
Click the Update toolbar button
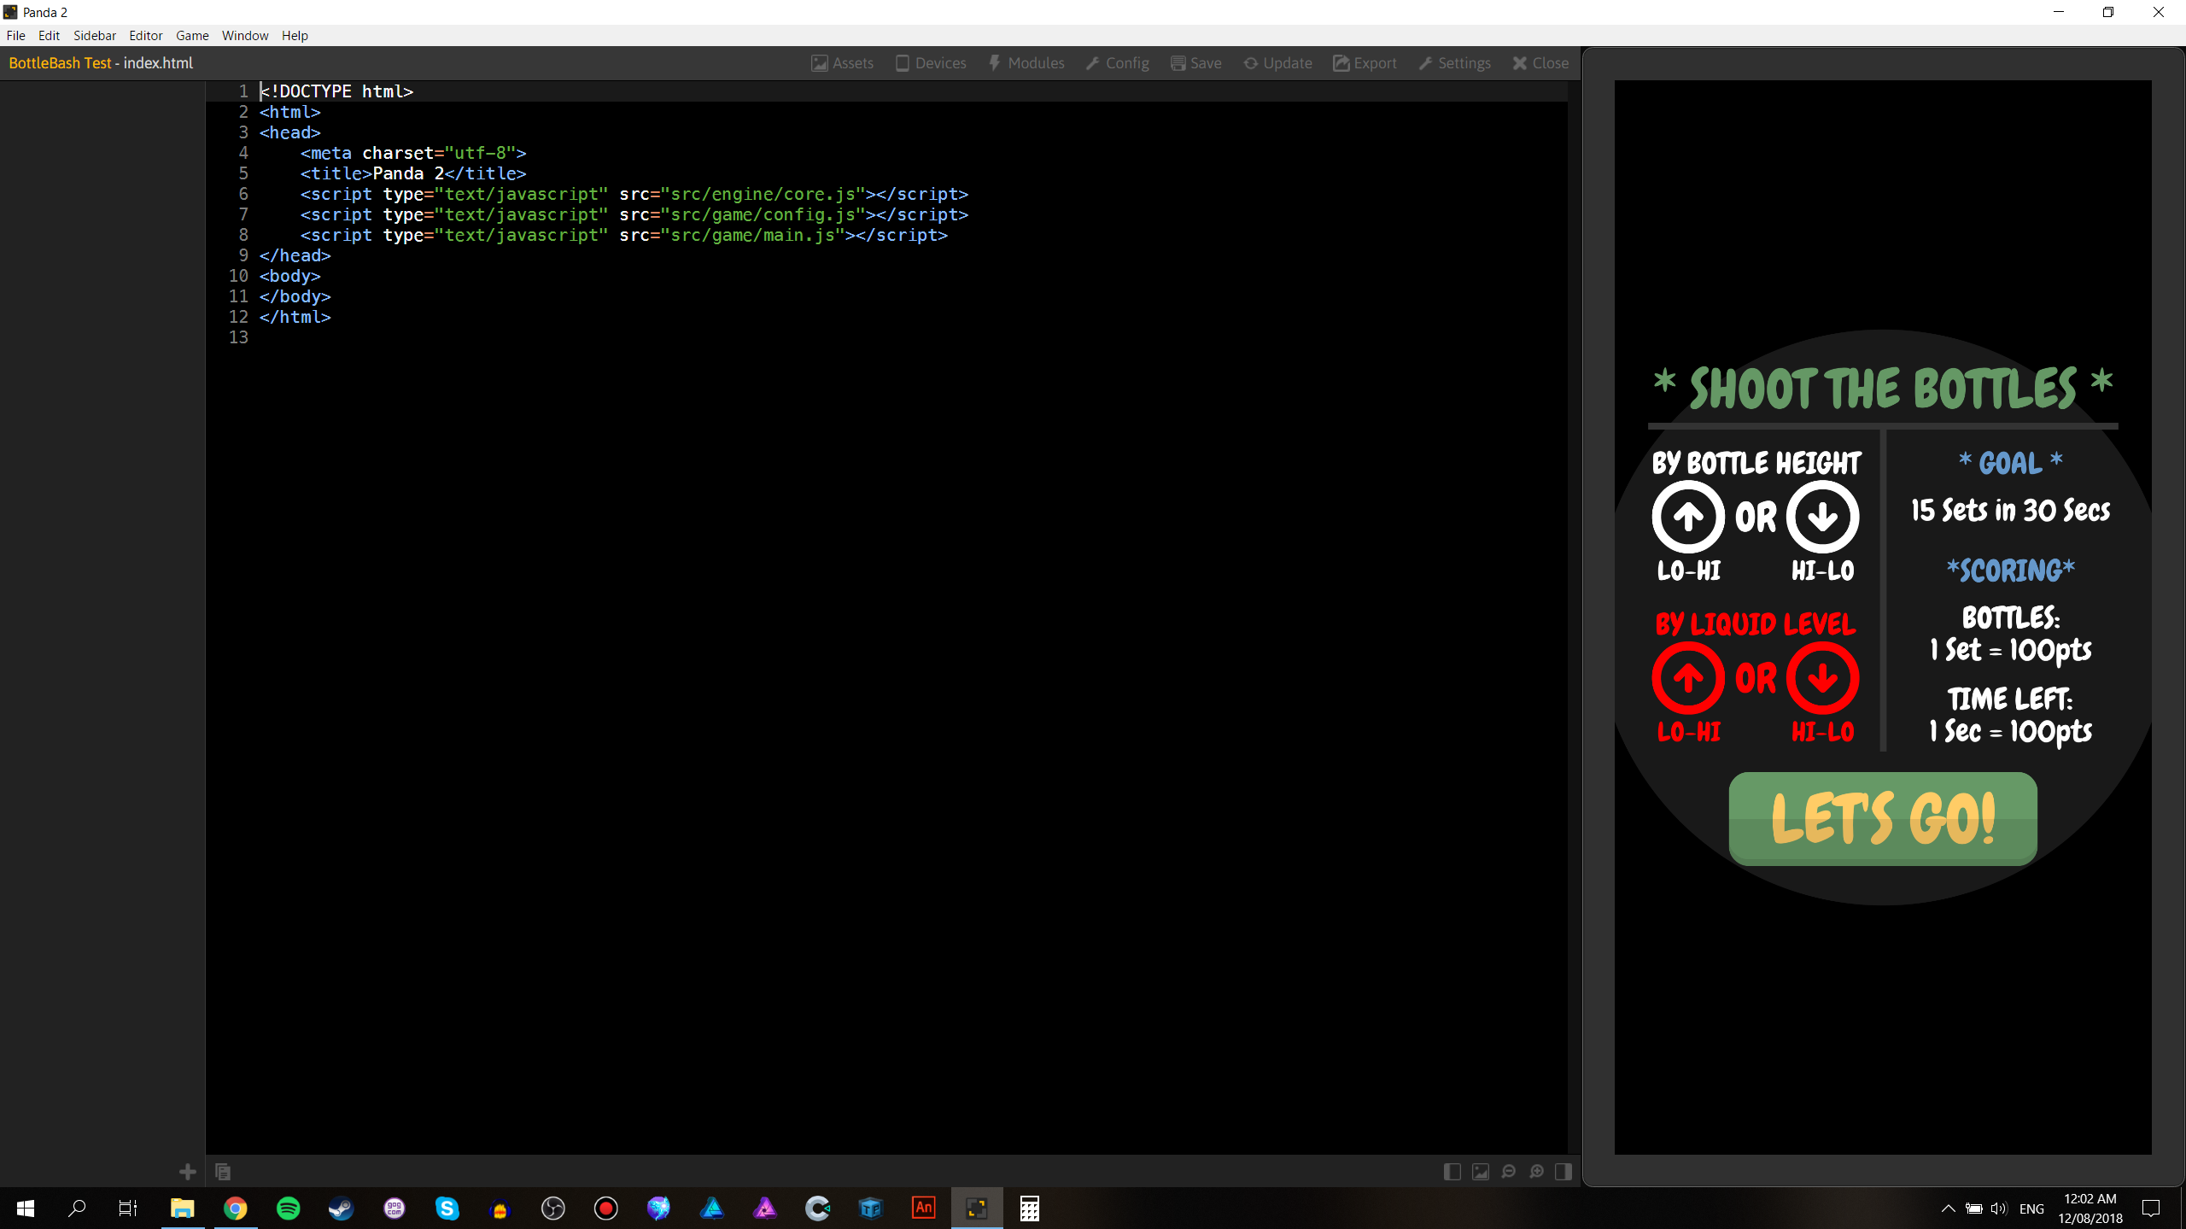coord(1277,63)
